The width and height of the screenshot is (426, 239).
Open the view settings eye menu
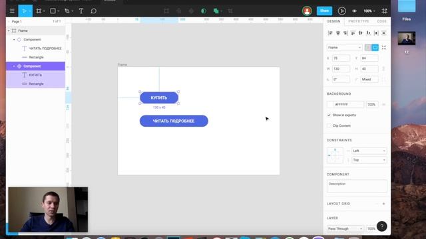click(x=355, y=11)
